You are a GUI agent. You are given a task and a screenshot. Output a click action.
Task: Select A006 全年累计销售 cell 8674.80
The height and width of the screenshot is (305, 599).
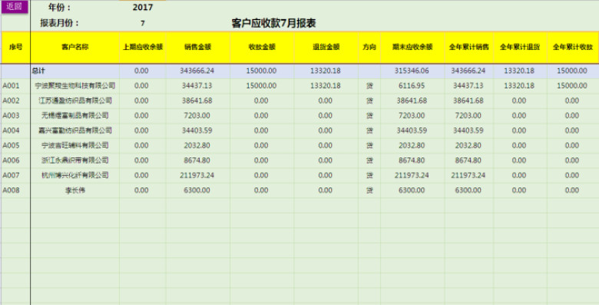coord(468,161)
